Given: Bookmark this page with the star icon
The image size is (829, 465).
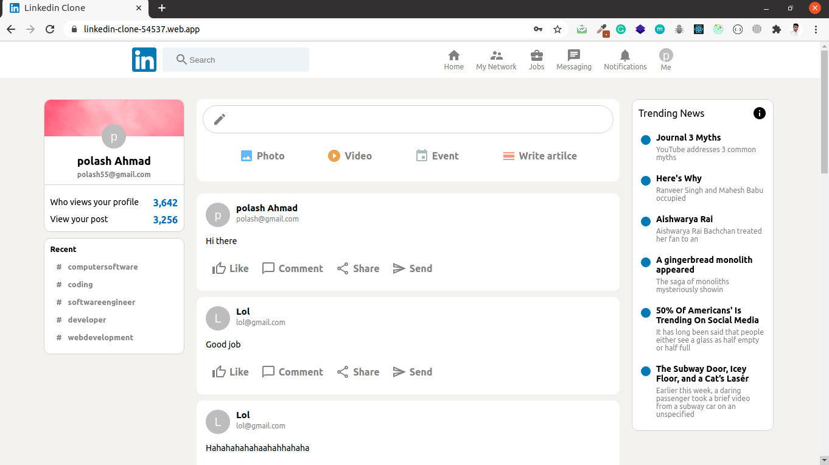Looking at the screenshot, I should [x=557, y=29].
